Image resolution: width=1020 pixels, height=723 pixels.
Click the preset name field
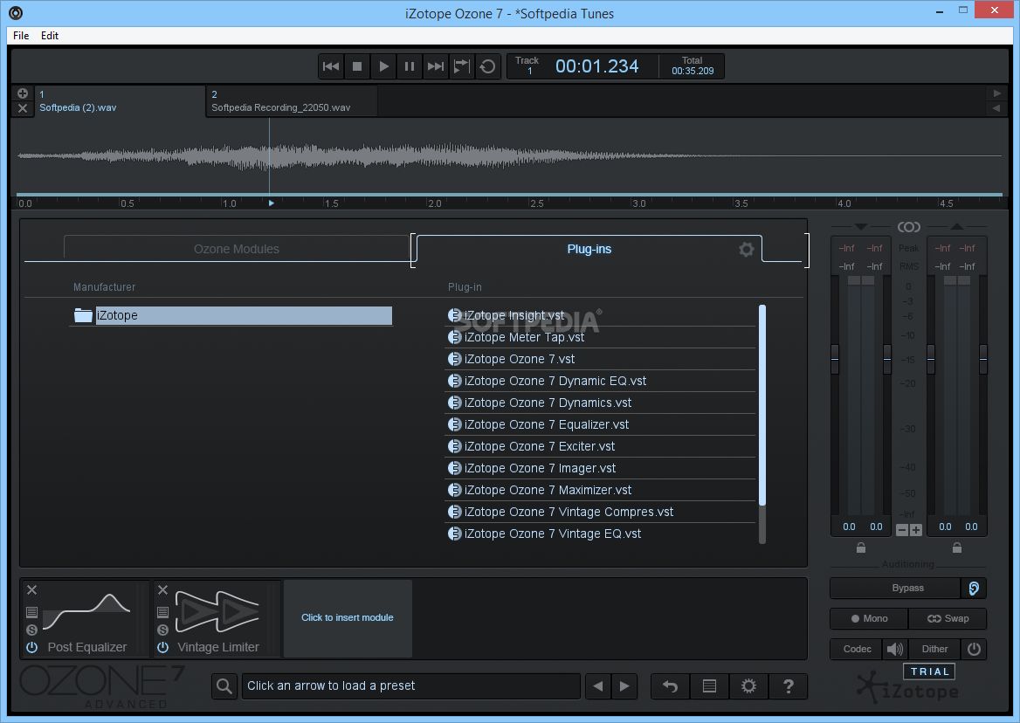click(x=410, y=686)
